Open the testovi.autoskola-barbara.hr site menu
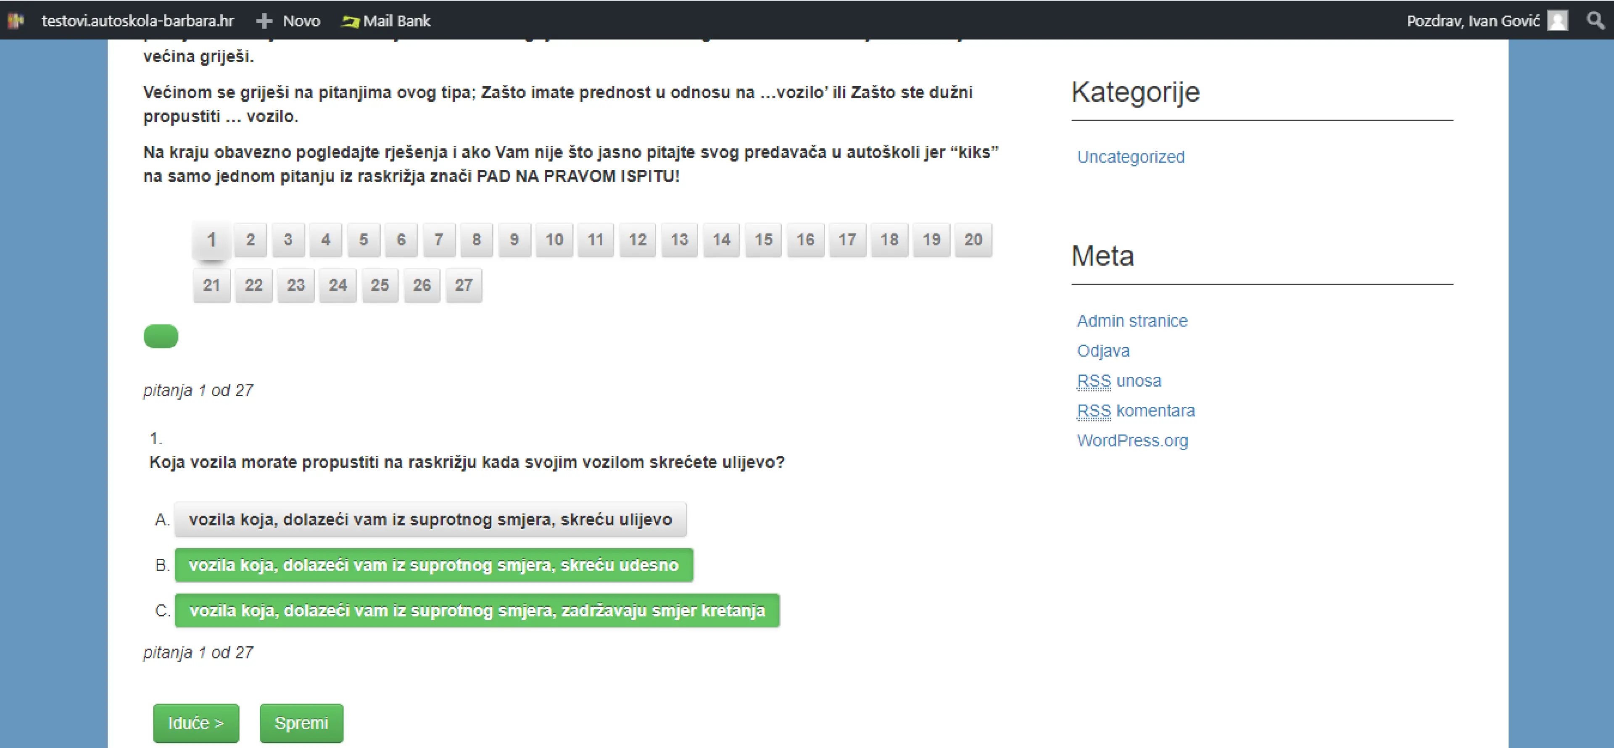Viewport: 1614px width, 748px height. point(137,21)
